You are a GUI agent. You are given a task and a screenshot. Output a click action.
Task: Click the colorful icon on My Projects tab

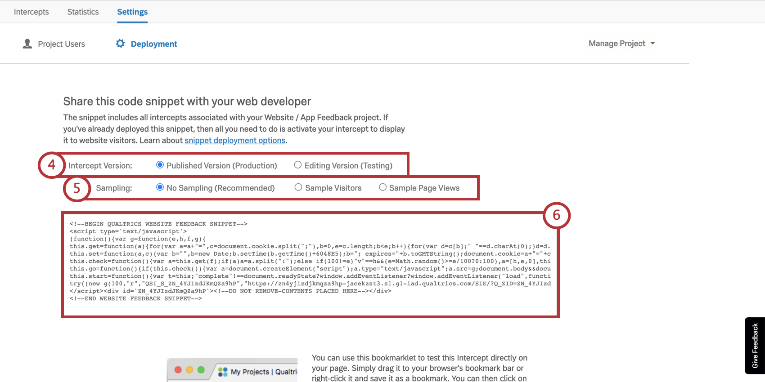223,372
